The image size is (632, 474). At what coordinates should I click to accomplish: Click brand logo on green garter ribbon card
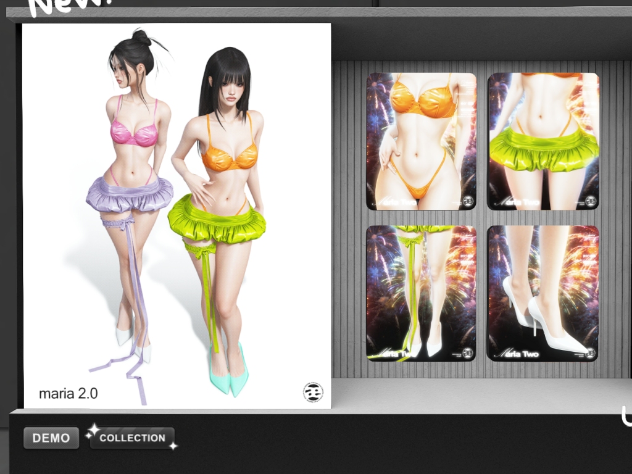click(x=468, y=353)
